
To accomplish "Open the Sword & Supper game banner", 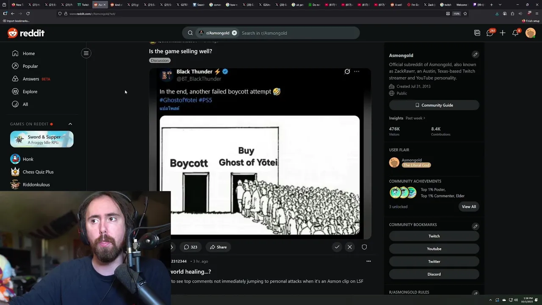I will click(x=42, y=139).
